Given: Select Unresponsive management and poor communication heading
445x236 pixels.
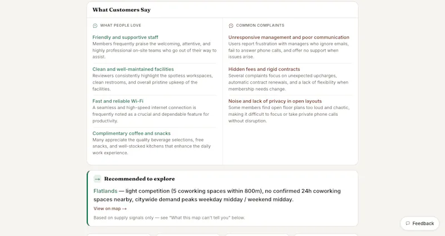Looking at the screenshot, I should 289,37.
